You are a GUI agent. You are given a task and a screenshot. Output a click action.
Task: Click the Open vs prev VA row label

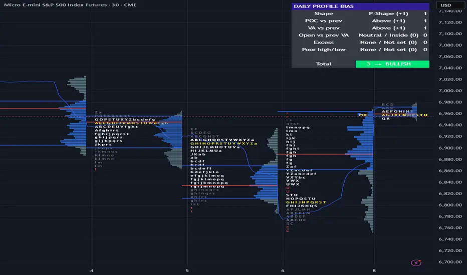[x=324, y=35]
